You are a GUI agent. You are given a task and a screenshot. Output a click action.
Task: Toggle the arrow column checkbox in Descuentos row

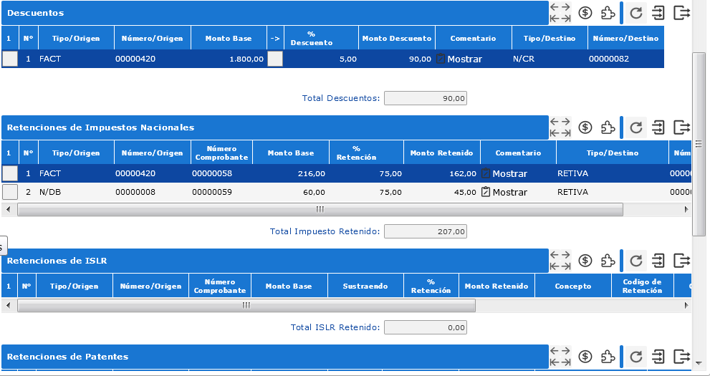click(275, 59)
